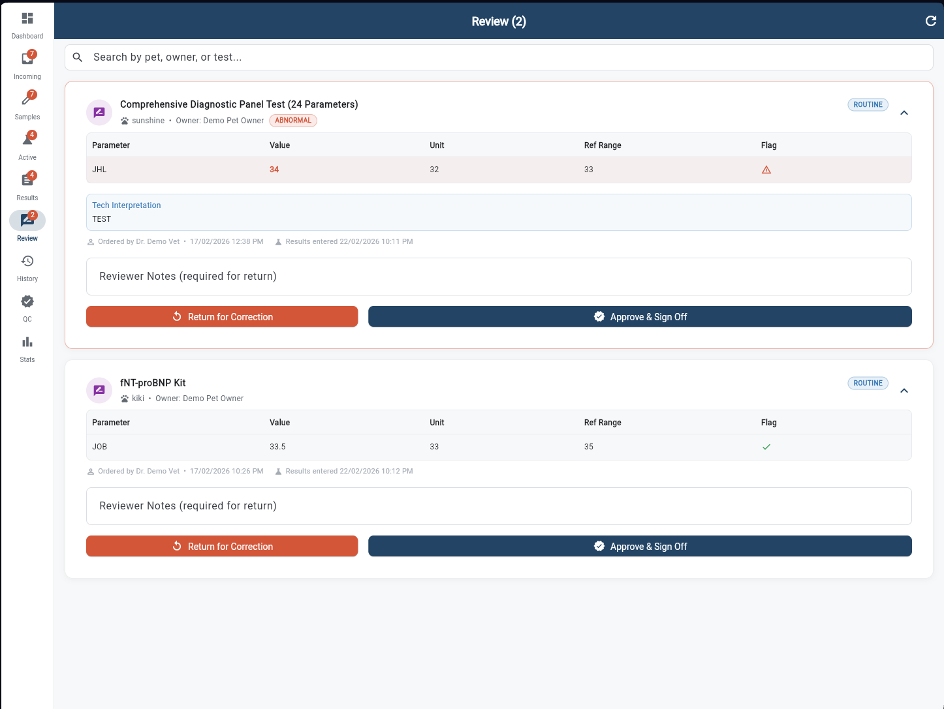Click the ROUTINE badge on fNT-proBNP Kit
This screenshot has width=944, height=709.
click(868, 383)
